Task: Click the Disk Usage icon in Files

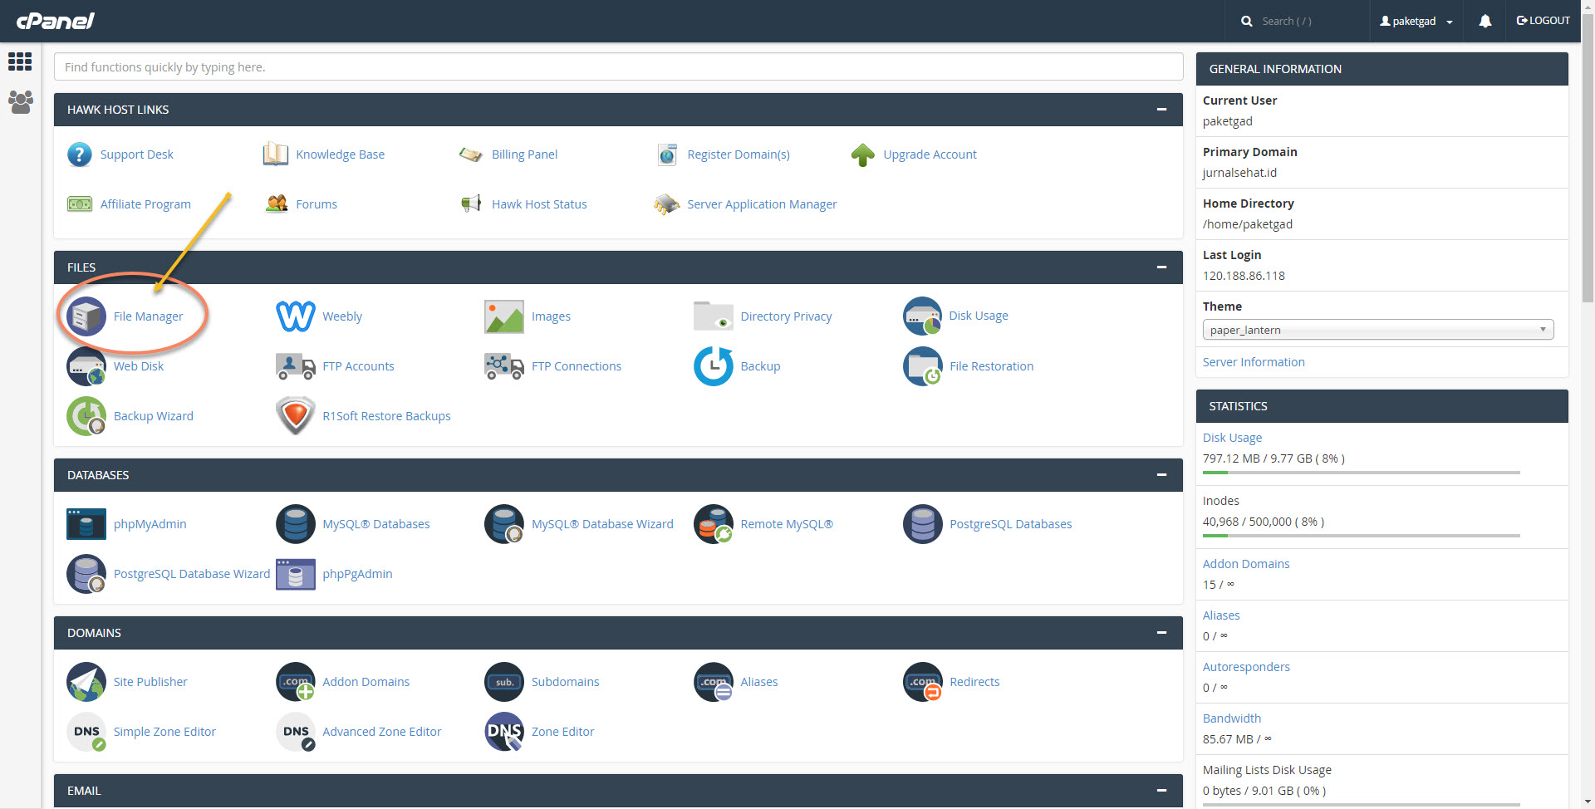Action: tap(922, 316)
